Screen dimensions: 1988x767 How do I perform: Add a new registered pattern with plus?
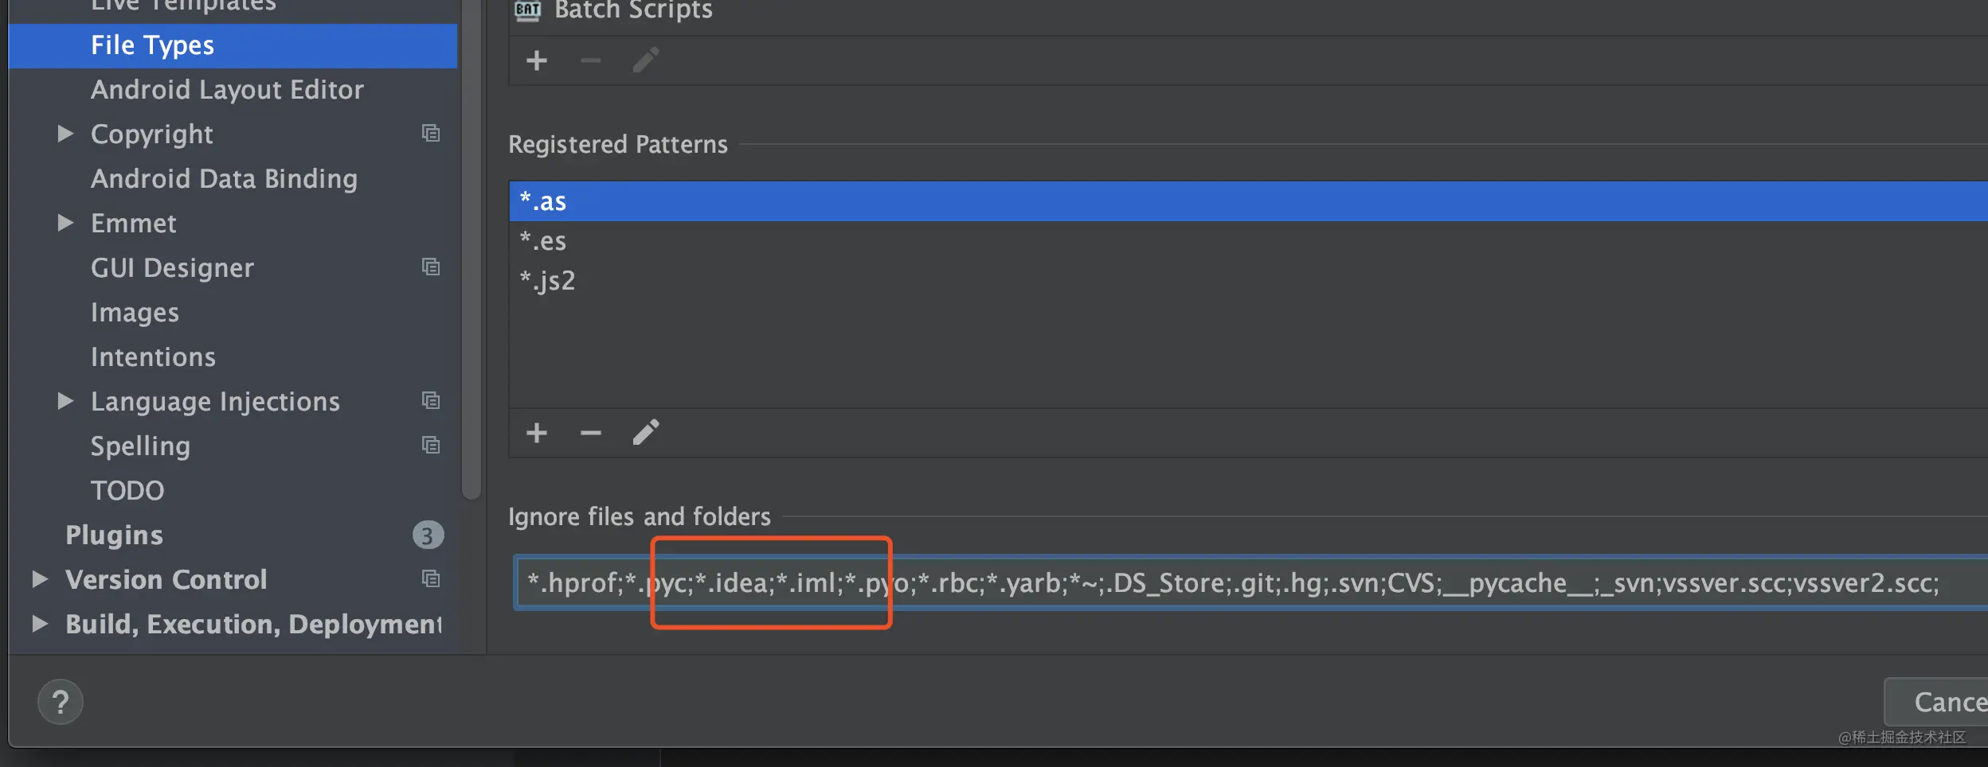[537, 433]
